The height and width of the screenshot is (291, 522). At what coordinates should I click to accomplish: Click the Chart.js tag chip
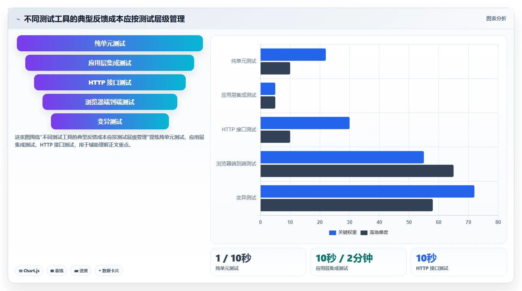[29, 271]
